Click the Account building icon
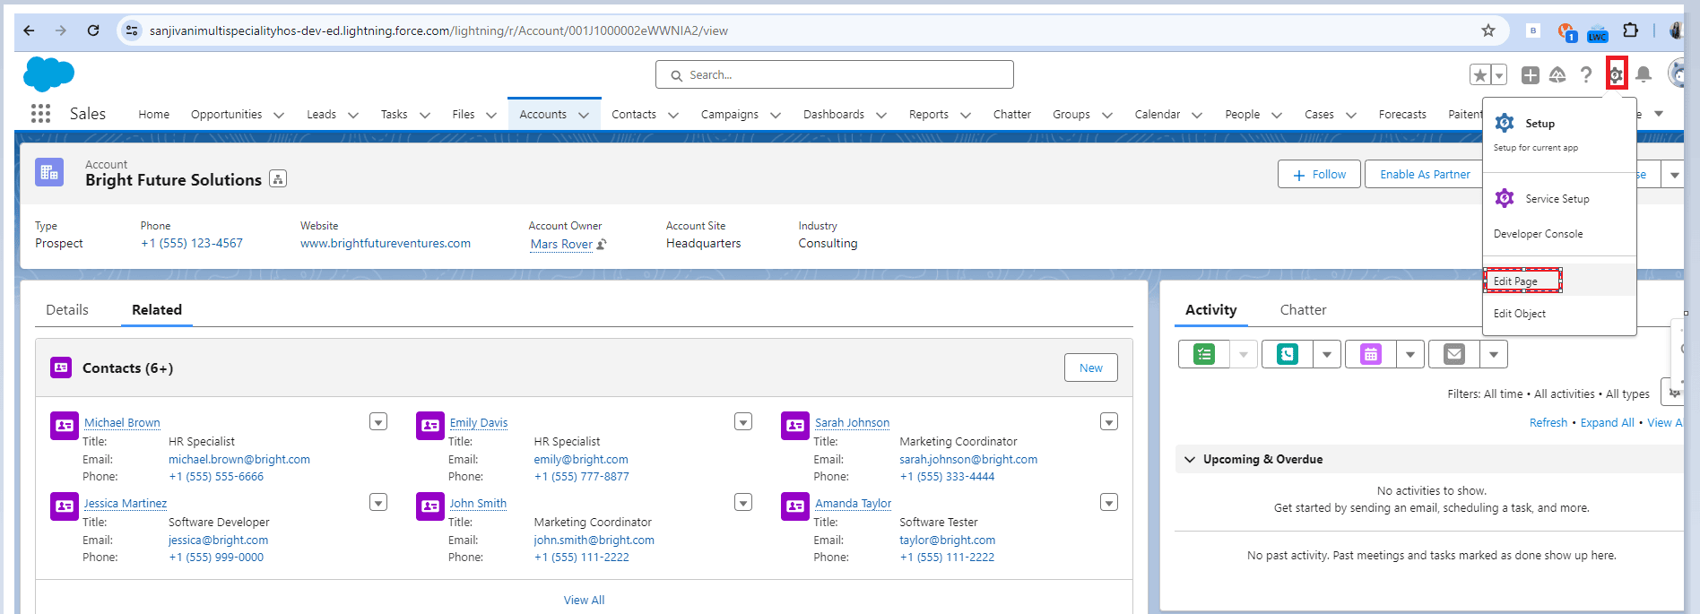Viewport: 1700px width, 614px height. pos(49,172)
